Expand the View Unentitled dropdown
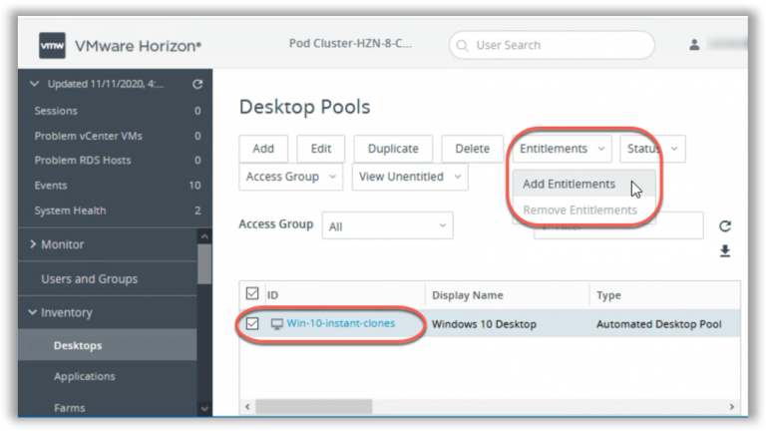 410,177
